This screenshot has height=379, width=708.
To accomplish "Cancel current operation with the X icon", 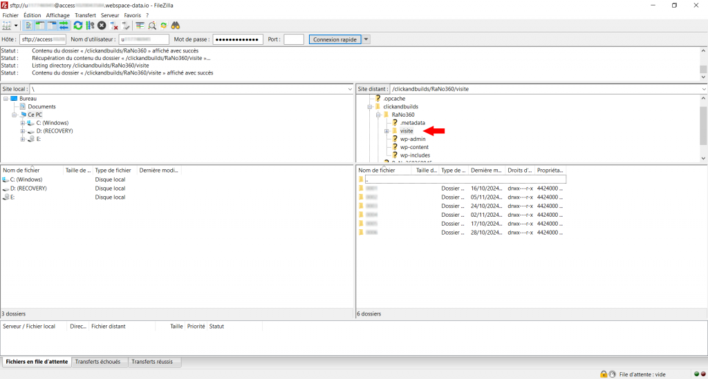I will [x=102, y=26].
